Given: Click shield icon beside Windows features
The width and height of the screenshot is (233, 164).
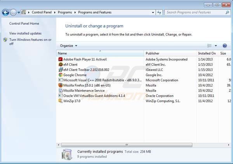Looking at the screenshot, I should tap(5, 40).
